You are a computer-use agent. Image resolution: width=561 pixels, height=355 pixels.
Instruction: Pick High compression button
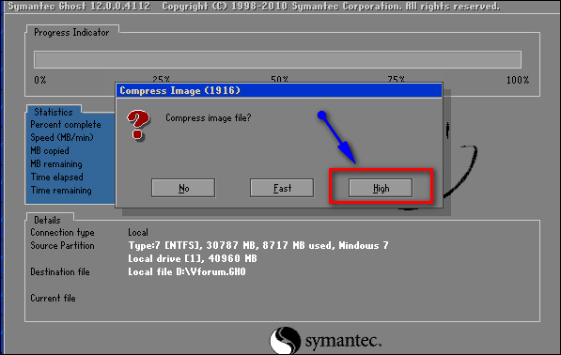pos(381,188)
